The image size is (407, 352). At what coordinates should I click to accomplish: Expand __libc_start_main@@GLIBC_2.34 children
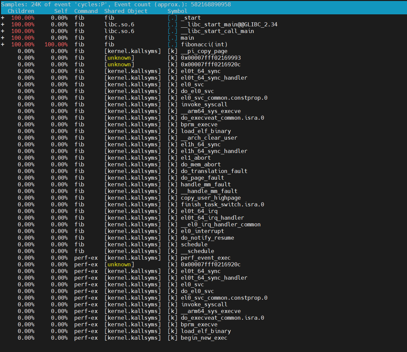[x=3, y=24]
